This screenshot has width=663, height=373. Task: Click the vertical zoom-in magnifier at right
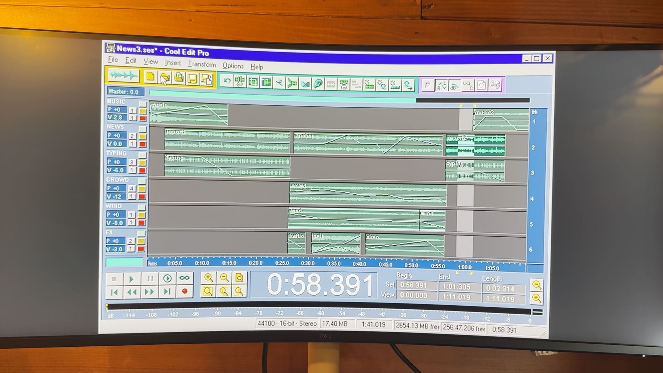(537, 298)
